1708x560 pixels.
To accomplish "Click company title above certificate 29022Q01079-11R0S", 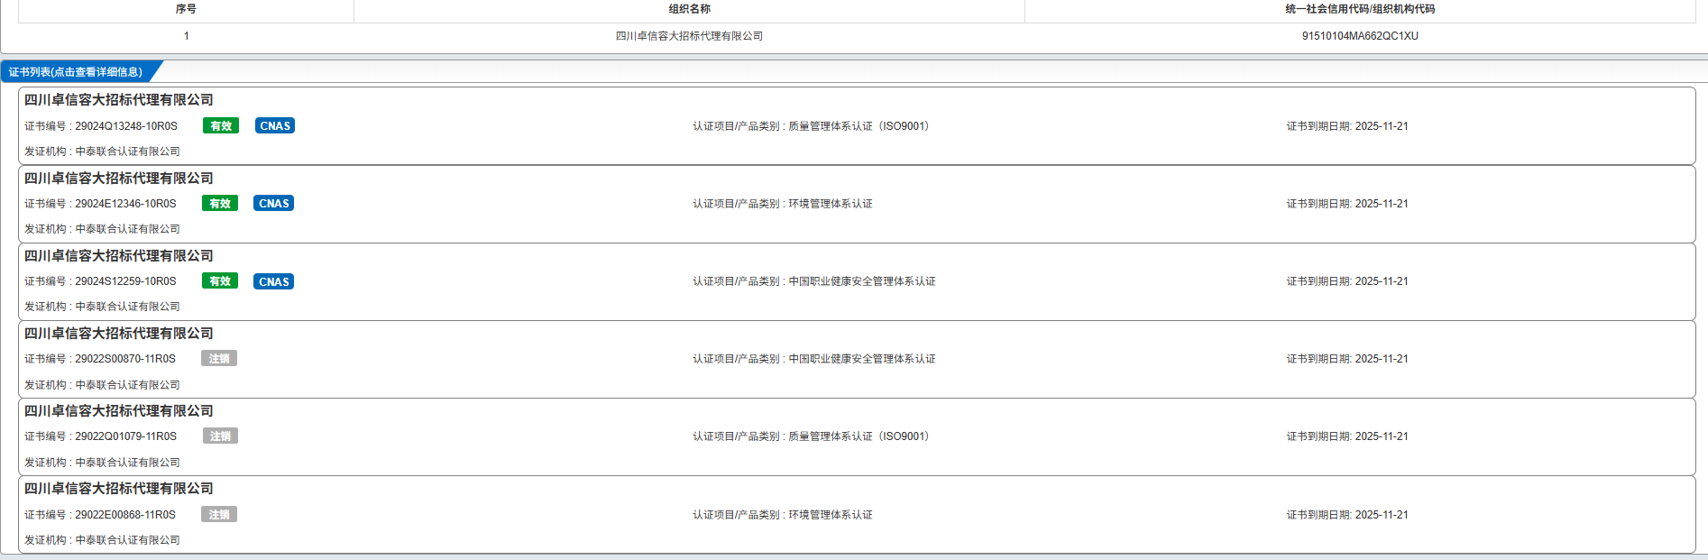I will (x=119, y=411).
